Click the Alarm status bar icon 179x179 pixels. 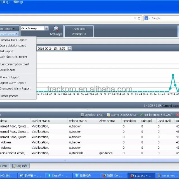coord(109,115)
